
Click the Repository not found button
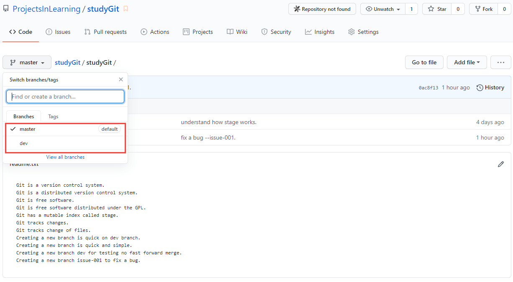[x=322, y=9]
